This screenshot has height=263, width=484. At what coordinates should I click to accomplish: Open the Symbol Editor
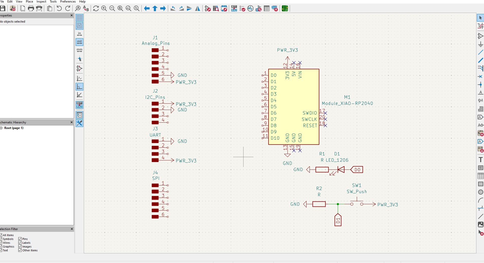tap(208, 8)
